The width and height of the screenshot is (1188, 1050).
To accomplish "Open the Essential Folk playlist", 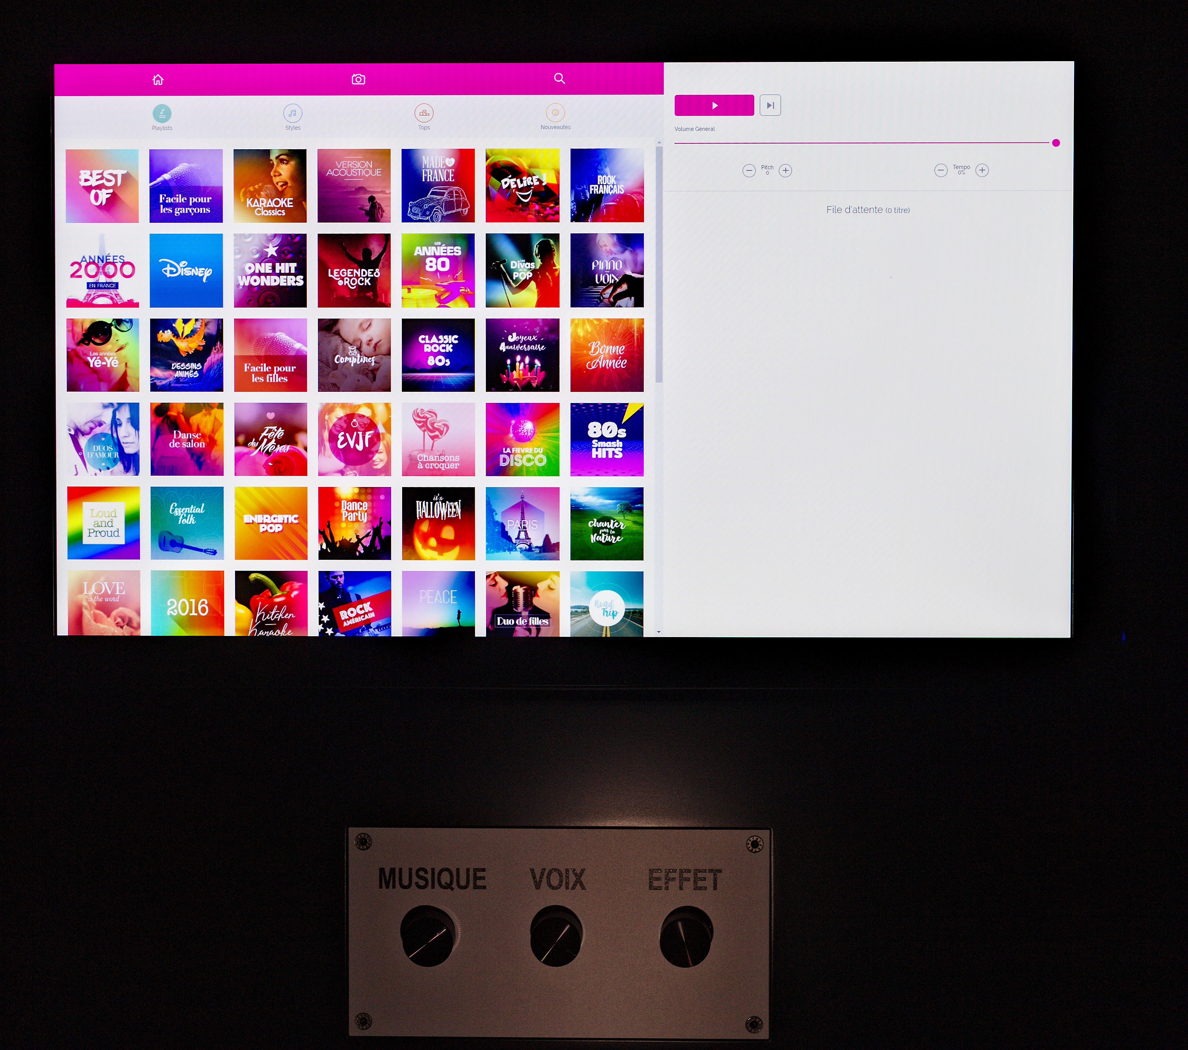I will pyautogui.click(x=187, y=523).
